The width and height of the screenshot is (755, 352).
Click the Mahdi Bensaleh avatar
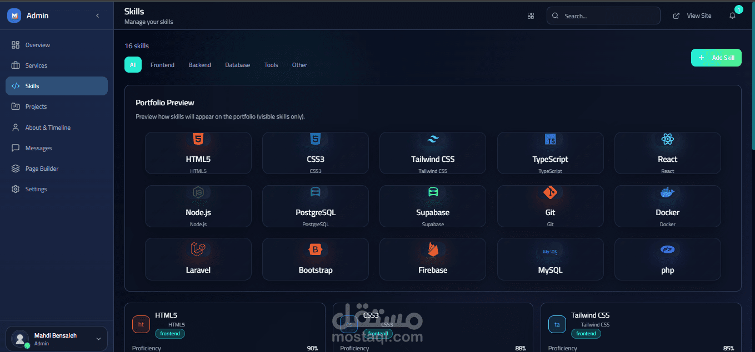click(x=20, y=339)
